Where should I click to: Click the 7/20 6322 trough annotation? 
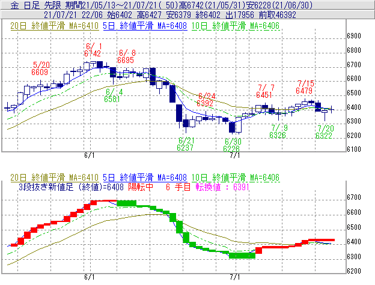pyautogui.click(x=325, y=132)
